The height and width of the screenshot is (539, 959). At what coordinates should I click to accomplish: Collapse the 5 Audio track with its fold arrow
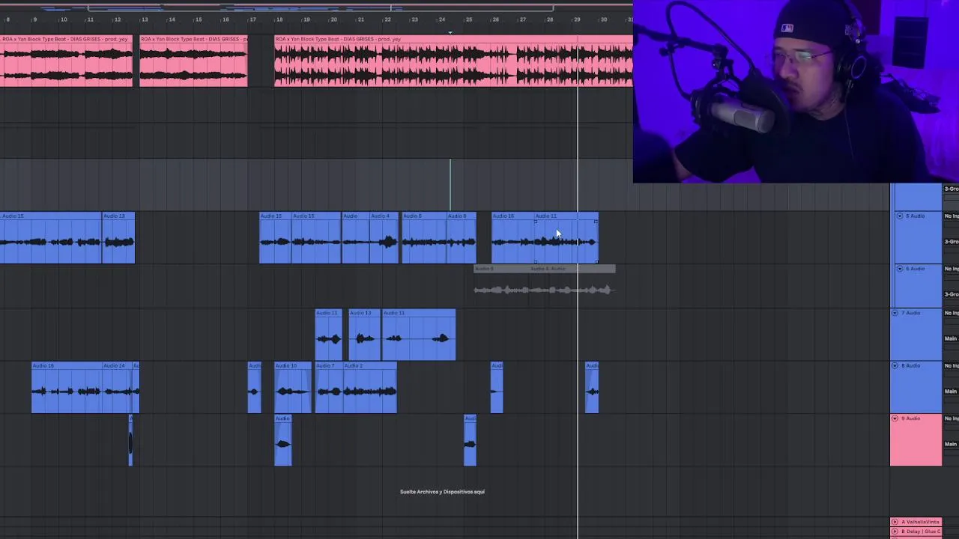click(x=900, y=216)
